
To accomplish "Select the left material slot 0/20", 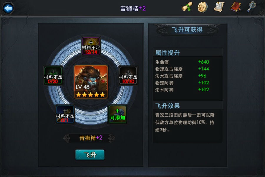I will coord(53,76).
